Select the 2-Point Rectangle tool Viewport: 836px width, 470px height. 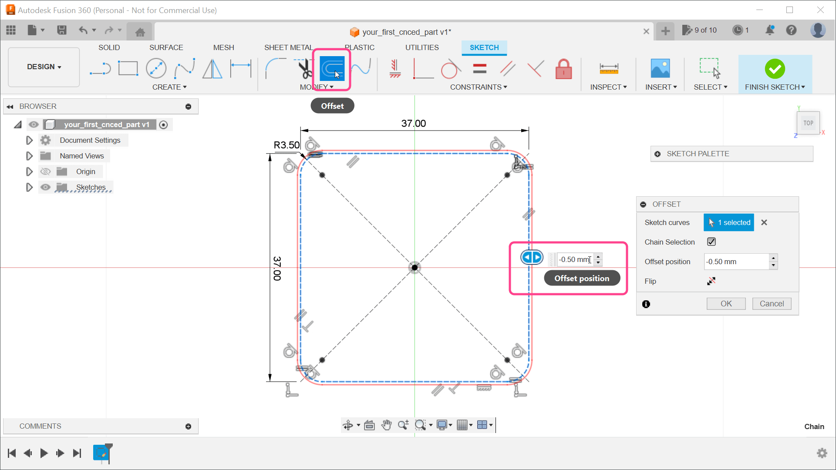tap(128, 69)
